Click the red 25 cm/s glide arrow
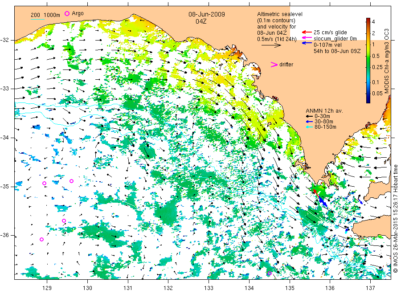Image resolution: width=401 pixels, height=294 pixels. tap(307, 32)
